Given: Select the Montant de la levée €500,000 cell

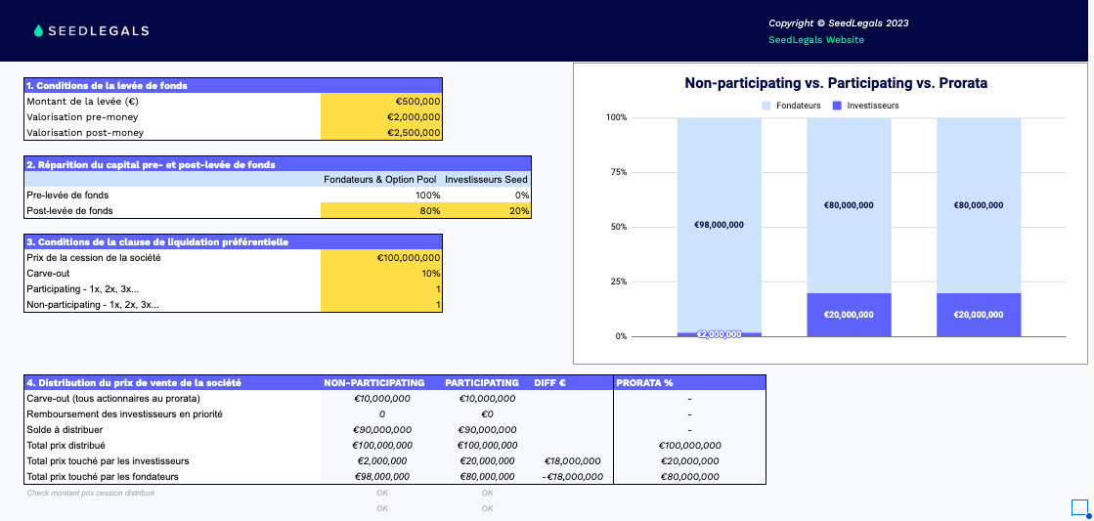Looking at the screenshot, I should pyautogui.click(x=381, y=101).
